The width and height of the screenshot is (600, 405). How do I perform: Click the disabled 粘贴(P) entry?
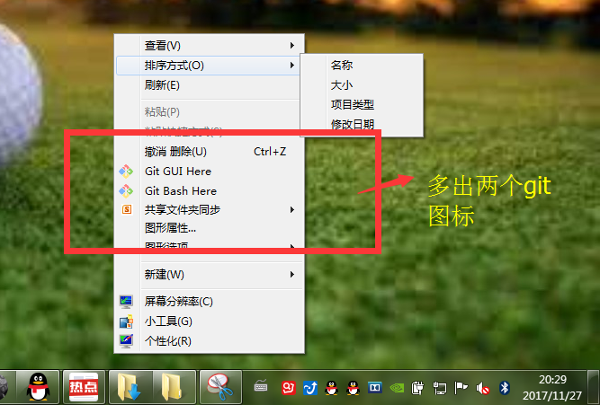tap(210, 112)
